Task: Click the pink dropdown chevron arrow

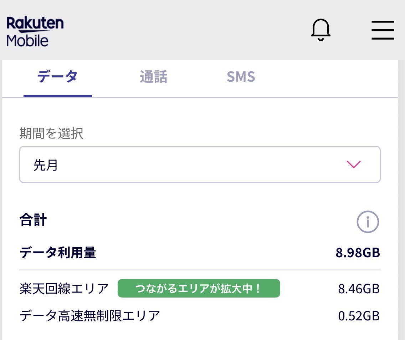Action: [354, 164]
